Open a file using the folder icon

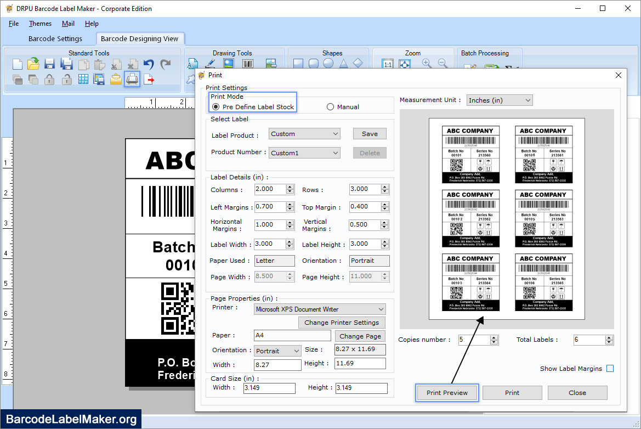click(32, 64)
